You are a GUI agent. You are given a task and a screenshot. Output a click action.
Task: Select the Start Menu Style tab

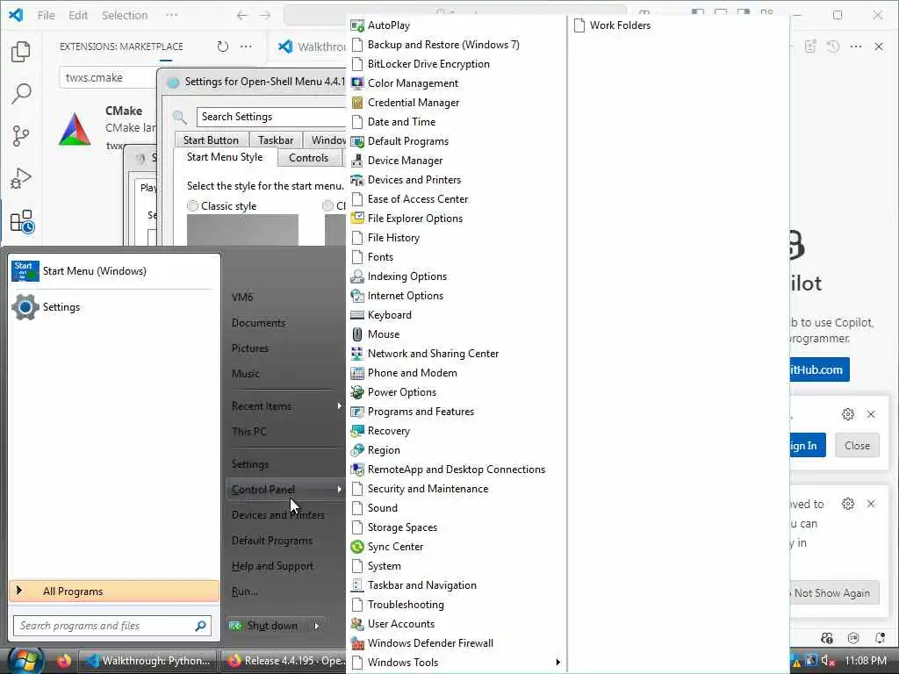225,157
